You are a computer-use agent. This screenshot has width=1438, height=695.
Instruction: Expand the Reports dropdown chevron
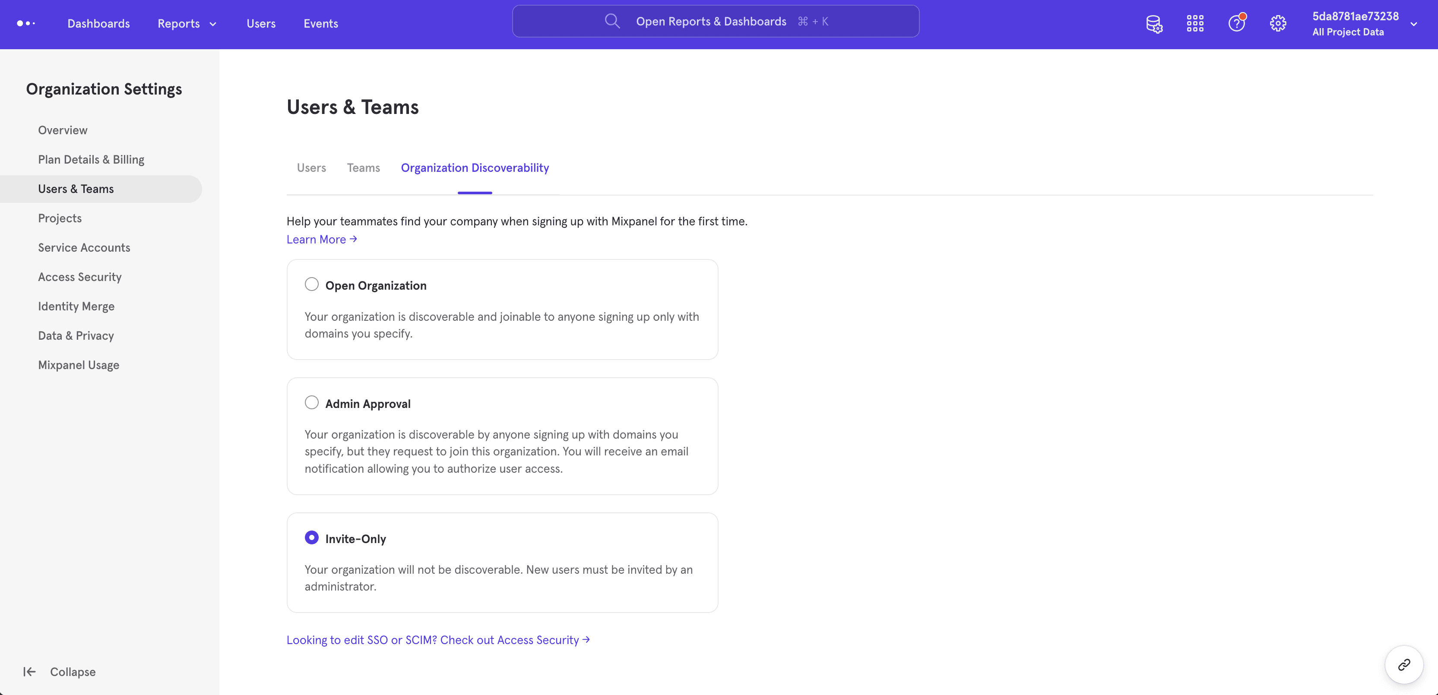213,24
